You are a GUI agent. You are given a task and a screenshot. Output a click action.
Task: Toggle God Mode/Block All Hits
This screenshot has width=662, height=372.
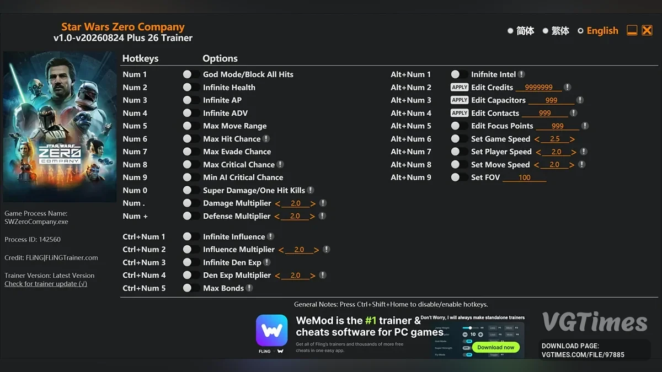191,74
